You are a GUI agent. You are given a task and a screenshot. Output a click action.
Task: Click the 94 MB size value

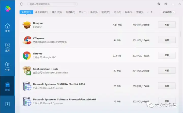117,40
